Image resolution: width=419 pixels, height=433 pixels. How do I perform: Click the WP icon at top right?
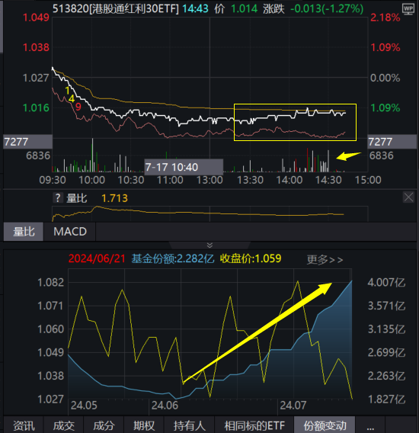[x=408, y=10]
